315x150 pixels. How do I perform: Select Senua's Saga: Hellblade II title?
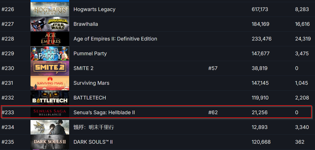pyautogui.click(x=104, y=112)
